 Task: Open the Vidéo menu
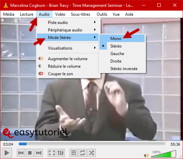click(60, 14)
